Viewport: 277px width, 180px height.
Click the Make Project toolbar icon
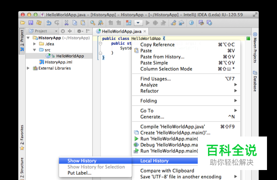(x=128, y=23)
